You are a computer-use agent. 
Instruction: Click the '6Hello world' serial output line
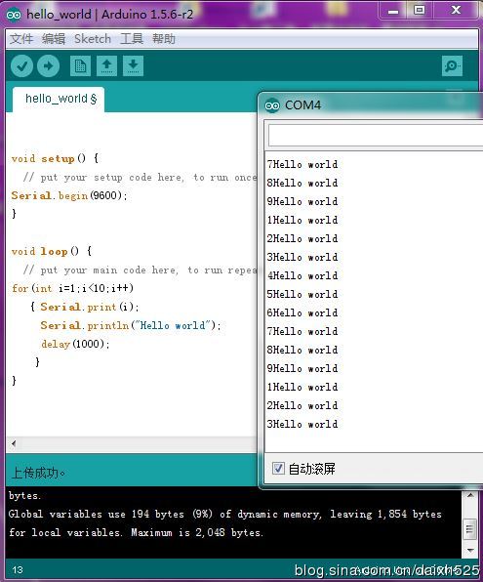point(302,312)
